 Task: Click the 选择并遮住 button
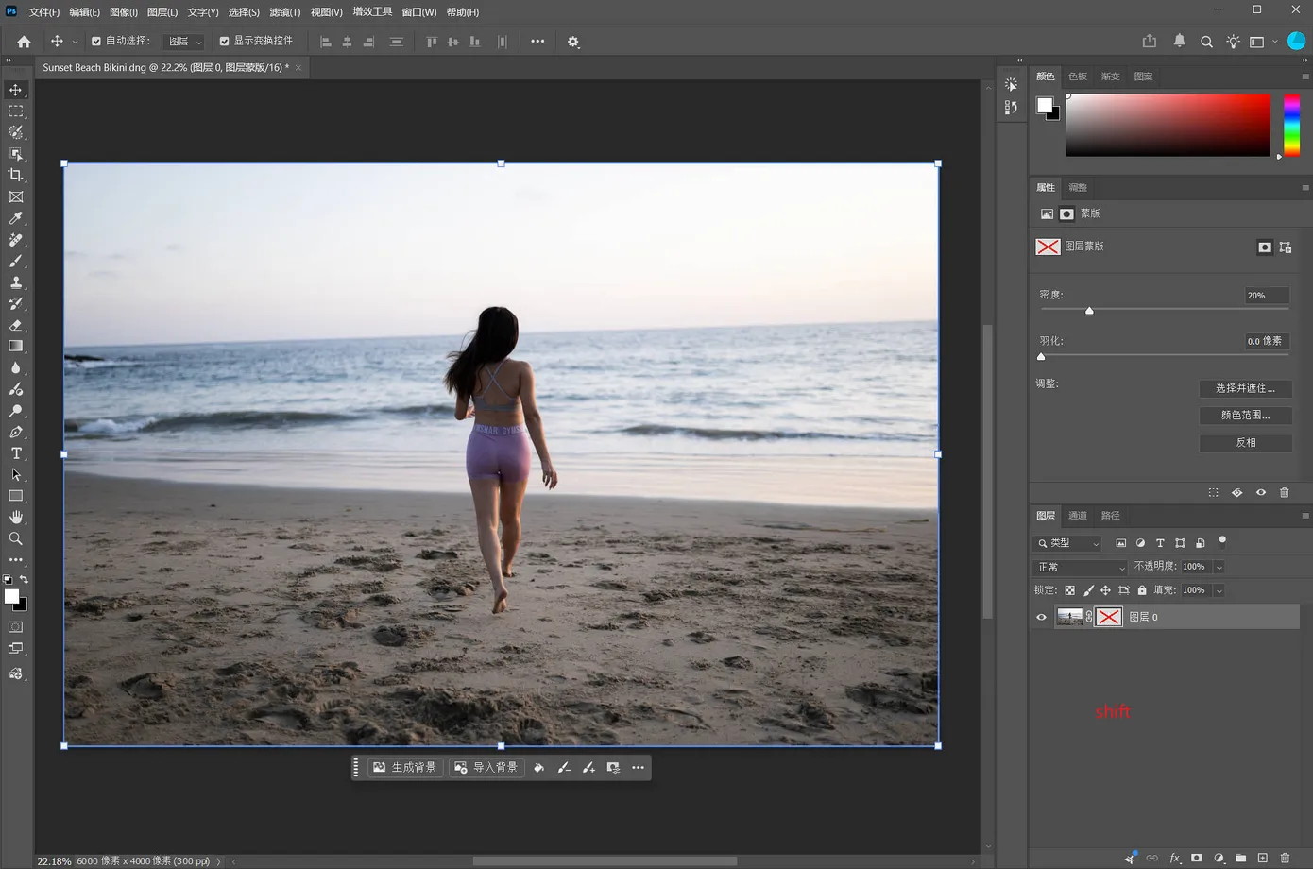pyautogui.click(x=1245, y=388)
